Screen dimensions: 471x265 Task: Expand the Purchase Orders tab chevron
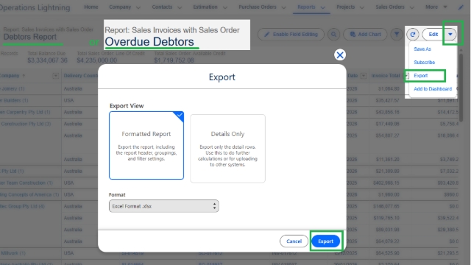(283, 7)
